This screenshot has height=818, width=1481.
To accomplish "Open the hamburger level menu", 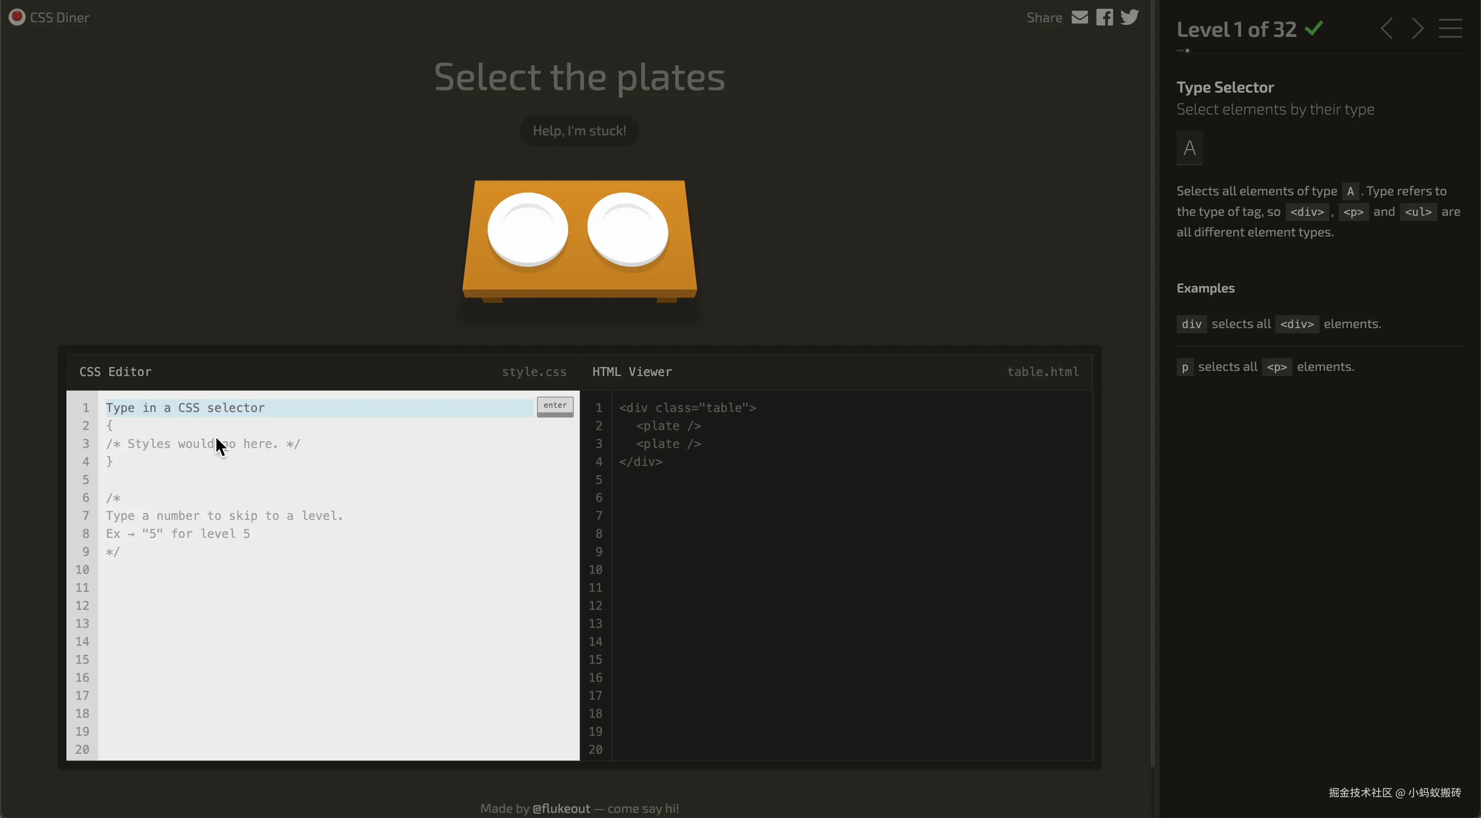I will point(1450,28).
